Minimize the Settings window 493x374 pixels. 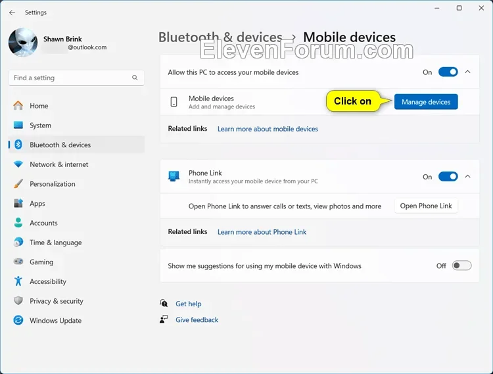tap(437, 8)
